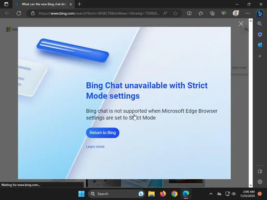Image resolution: width=267 pixels, height=200 pixels.
Task: Open the volume control
Action: tap(234, 194)
